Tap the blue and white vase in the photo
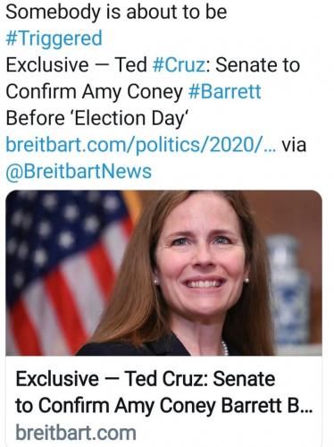Screen dimensions: 334x447 coord(288,291)
